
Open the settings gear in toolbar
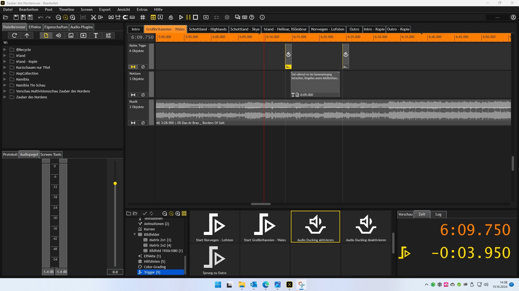pyautogui.click(x=227, y=17)
